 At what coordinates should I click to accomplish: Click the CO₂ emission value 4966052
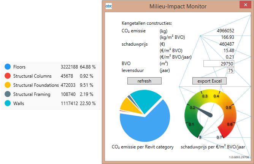(225, 30)
